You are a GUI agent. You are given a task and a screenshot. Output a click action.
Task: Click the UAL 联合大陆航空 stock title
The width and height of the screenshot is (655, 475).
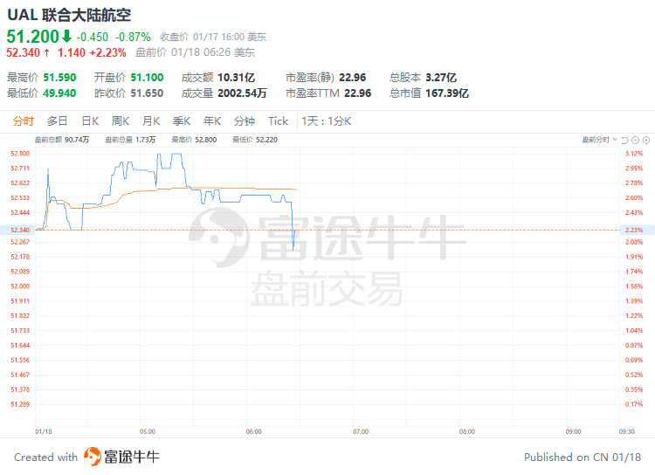click(69, 15)
